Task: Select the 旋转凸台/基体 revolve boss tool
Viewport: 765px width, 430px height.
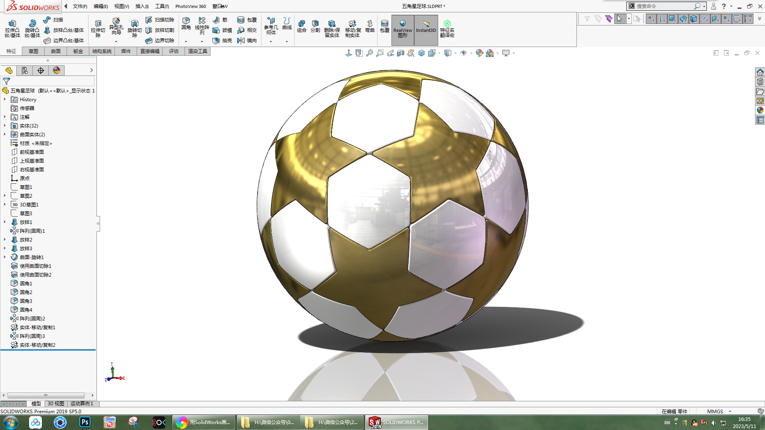Action: click(x=32, y=28)
